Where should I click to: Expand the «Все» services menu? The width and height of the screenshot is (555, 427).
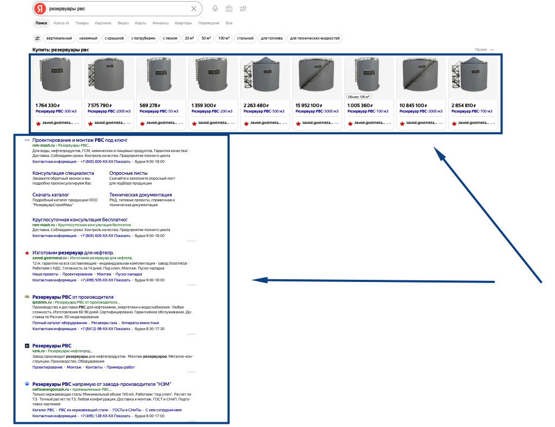229,23
